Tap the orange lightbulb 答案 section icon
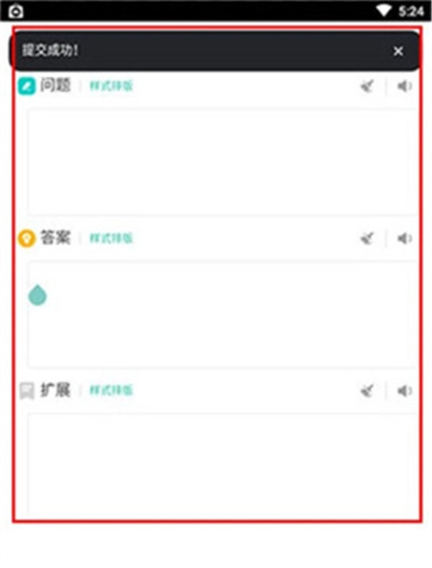This screenshot has height=568, width=432. (x=27, y=239)
